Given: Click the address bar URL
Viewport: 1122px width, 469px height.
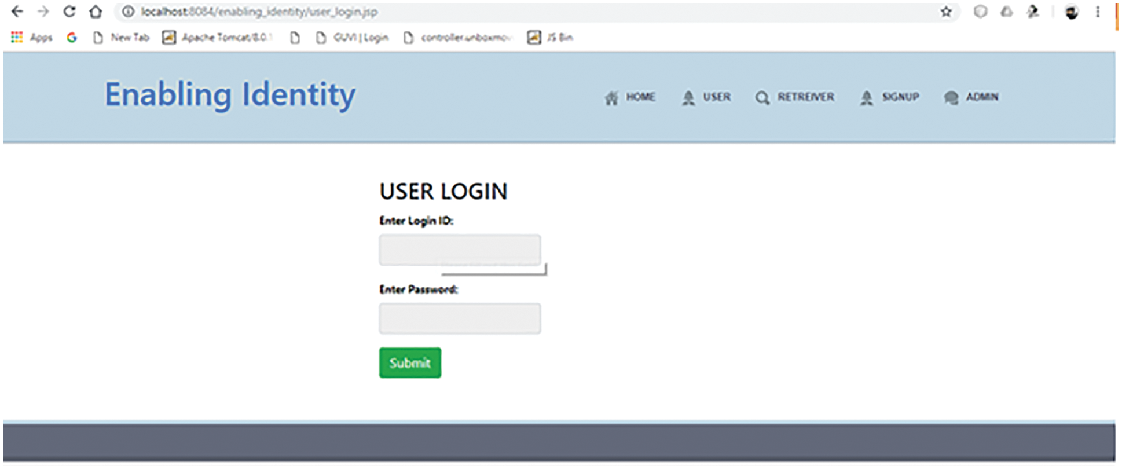Looking at the screenshot, I should (x=259, y=12).
